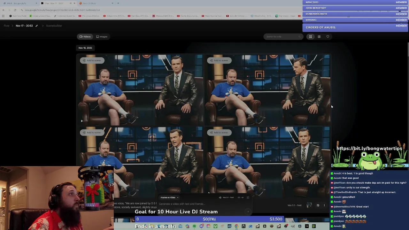The image size is (409, 230).
Task: Open Veo 3.1 - Fast model selector in prompt box
Action: pyautogui.click(x=227, y=197)
